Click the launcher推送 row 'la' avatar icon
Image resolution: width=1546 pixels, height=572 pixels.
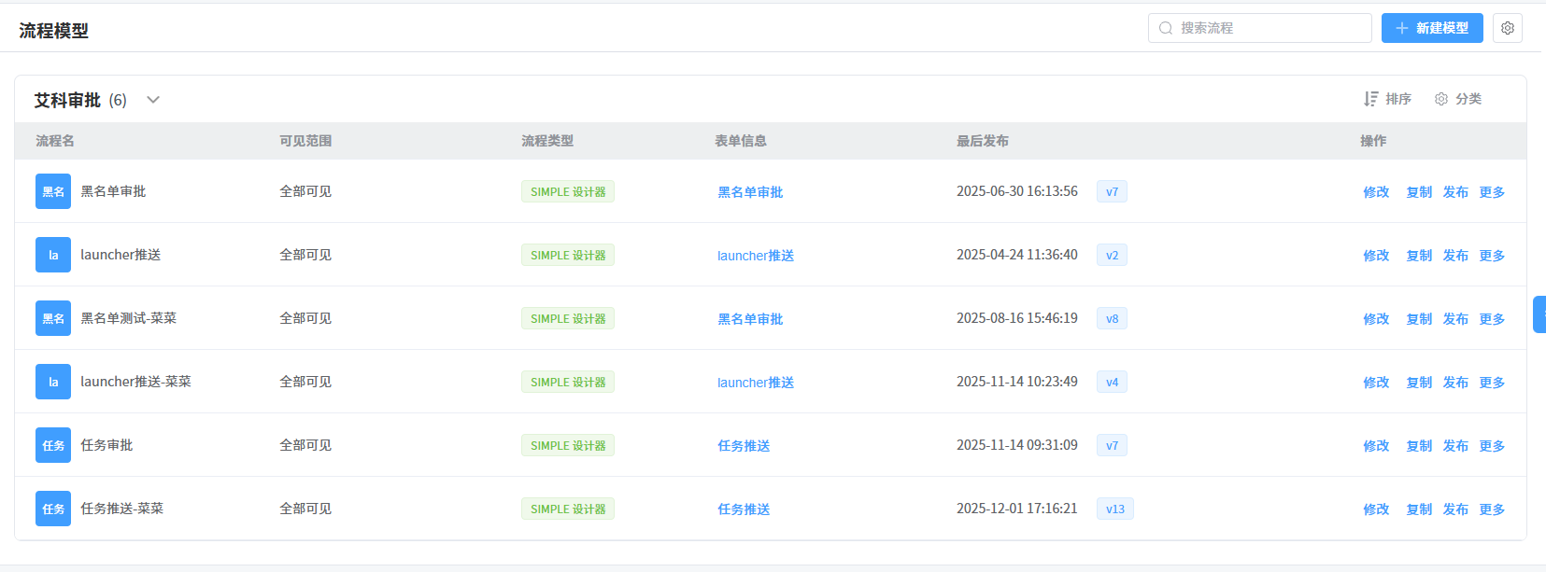click(x=53, y=255)
